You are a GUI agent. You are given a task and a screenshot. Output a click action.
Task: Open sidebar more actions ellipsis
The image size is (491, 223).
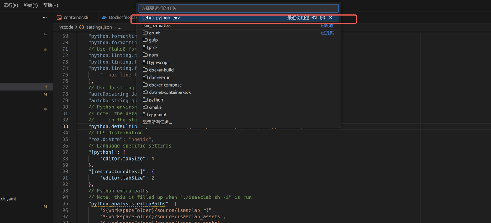(x=45, y=18)
